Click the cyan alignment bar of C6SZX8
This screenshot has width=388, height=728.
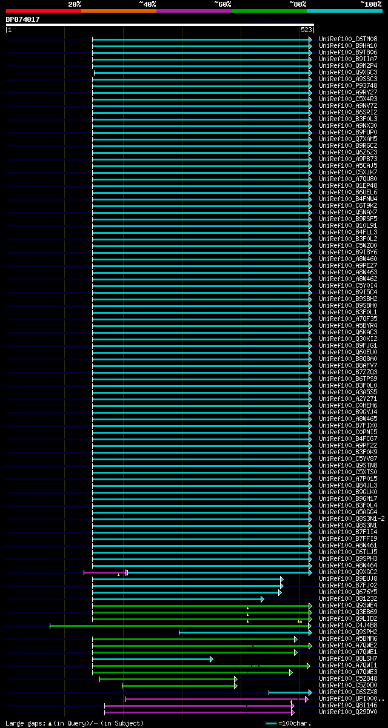click(x=290, y=692)
